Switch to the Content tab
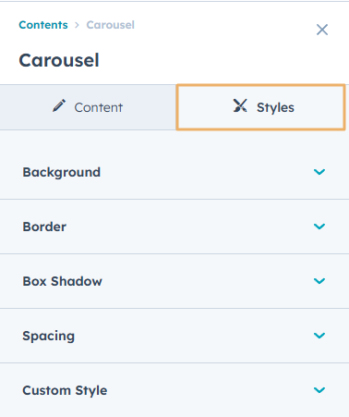 (x=88, y=107)
